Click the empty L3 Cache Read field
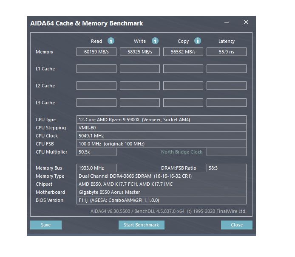The height and width of the screenshot is (257, 295). pyautogui.click(x=96, y=103)
